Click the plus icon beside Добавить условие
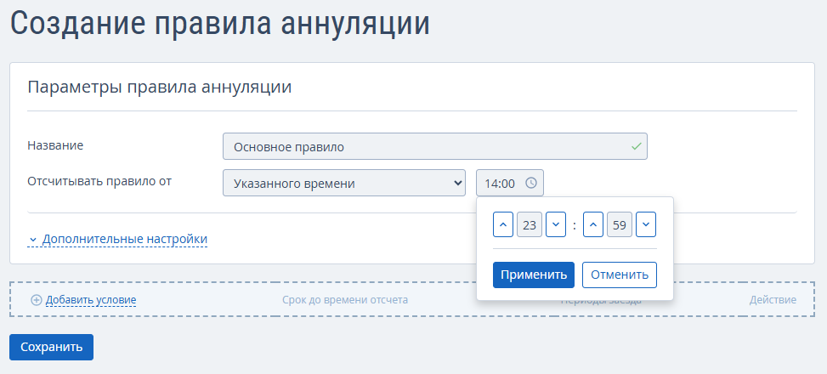 [x=36, y=300]
